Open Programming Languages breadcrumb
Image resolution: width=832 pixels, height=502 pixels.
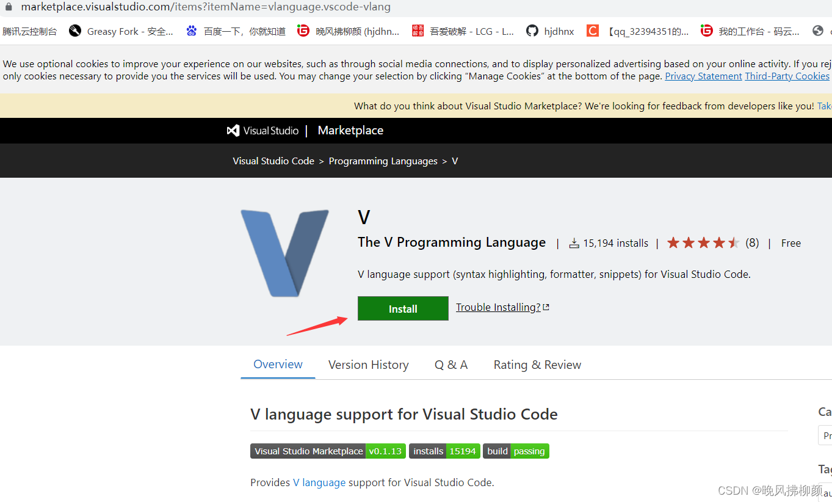click(x=383, y=161)
